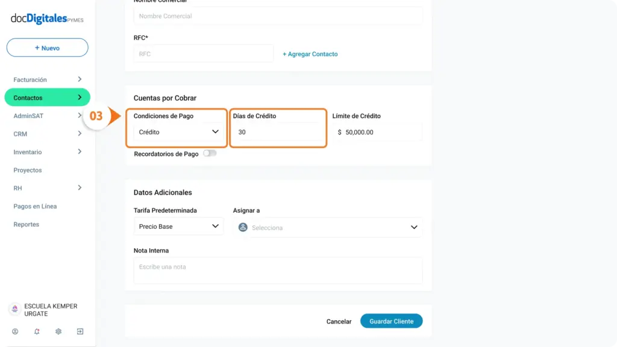Image resolution: width=617 pixels, height=347 pixels.
Task: Click the Días de Crédito field
Action: pos(278,132)
